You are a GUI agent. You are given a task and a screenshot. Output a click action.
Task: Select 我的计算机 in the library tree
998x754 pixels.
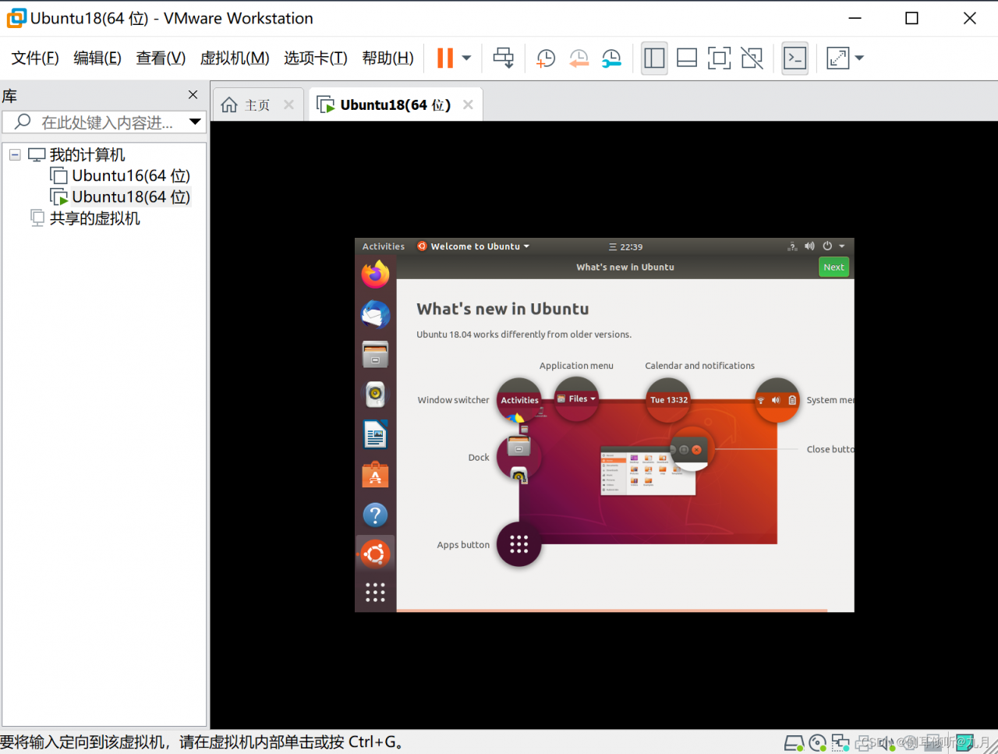[x=87, y=155]
